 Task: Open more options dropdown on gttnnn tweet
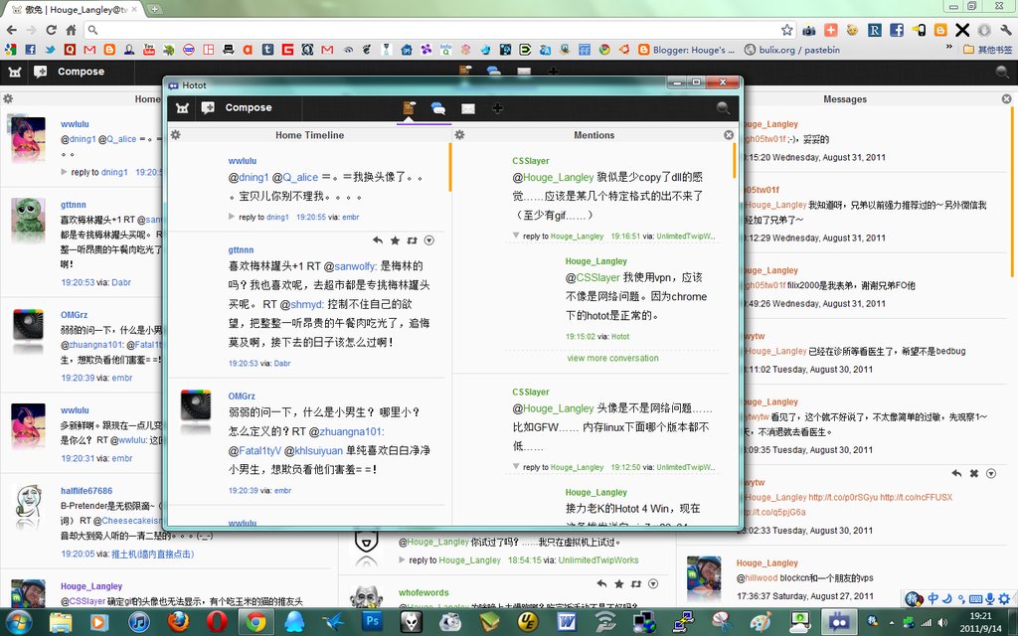coord(428,240)
